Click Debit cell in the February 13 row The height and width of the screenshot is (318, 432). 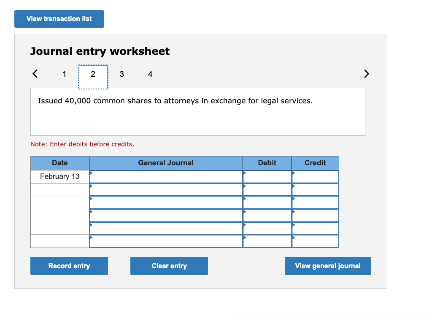pyautogui.click(x=267, y=177)
